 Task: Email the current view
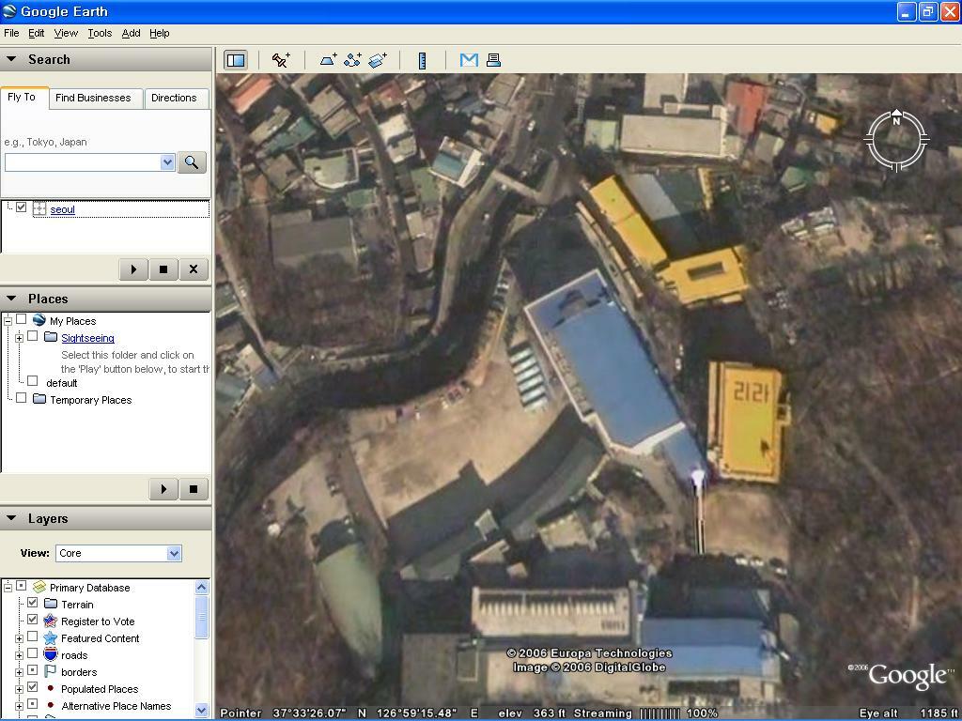[x=469, y=60]
